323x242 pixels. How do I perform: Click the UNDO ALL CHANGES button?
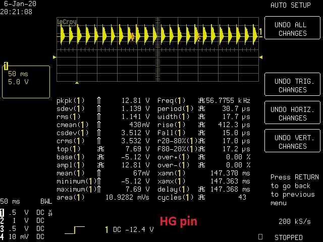click(x=292, y=28)
